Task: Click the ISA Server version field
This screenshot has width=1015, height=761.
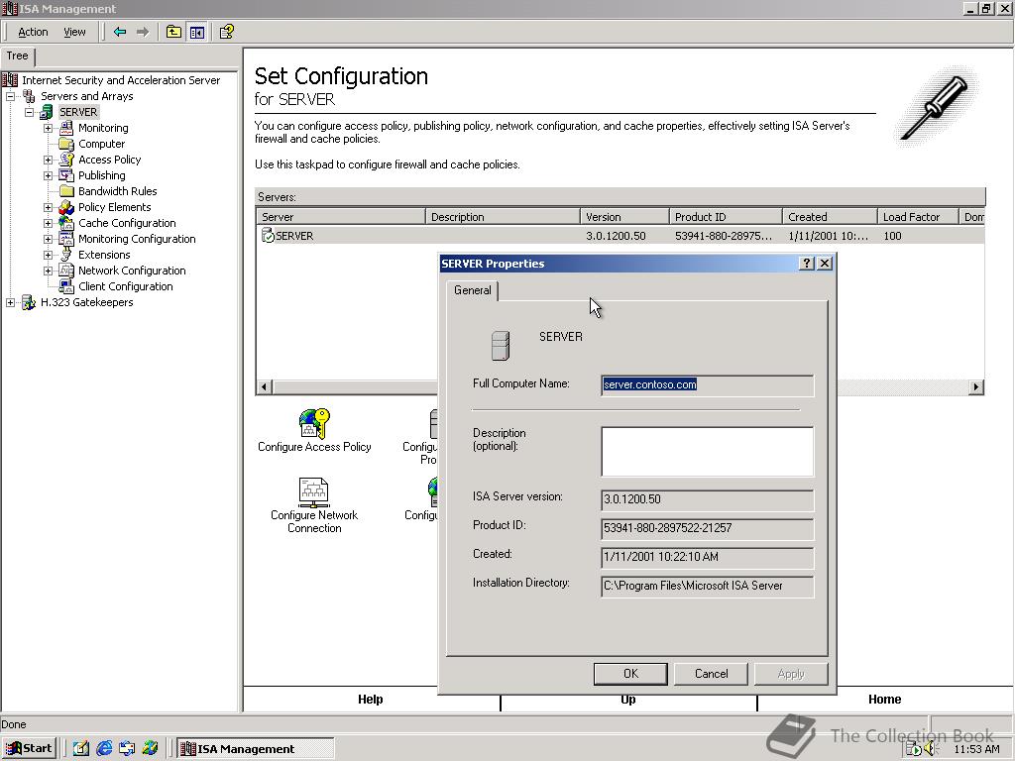Action: click(708, 499)
